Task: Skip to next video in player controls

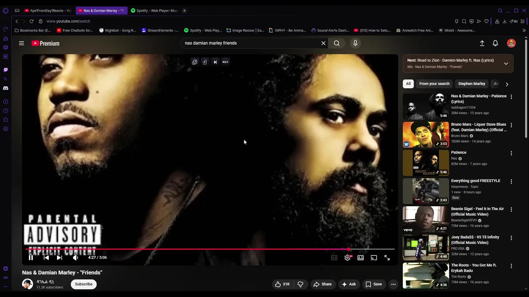Action: pyautogui.click(x=60, y=257)
